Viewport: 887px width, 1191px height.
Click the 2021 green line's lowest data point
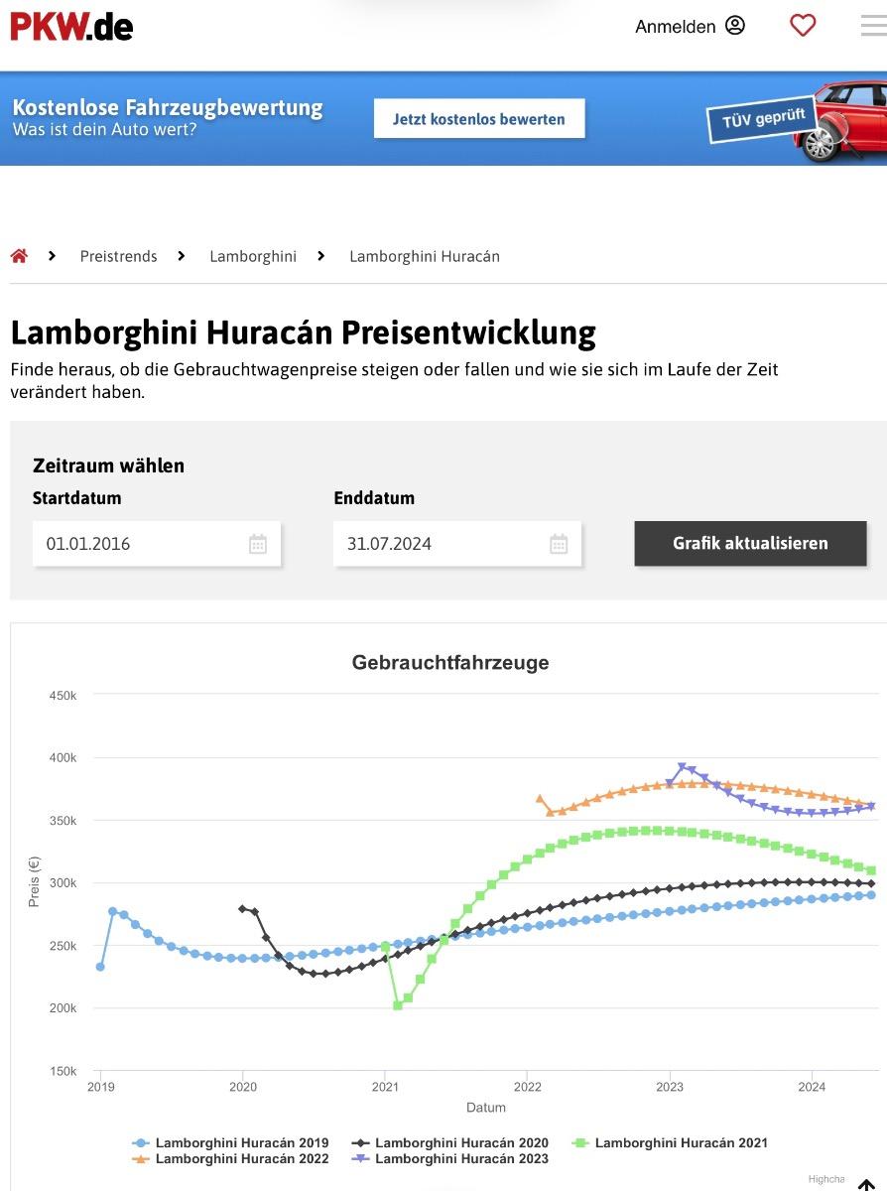coord(398,1005)
